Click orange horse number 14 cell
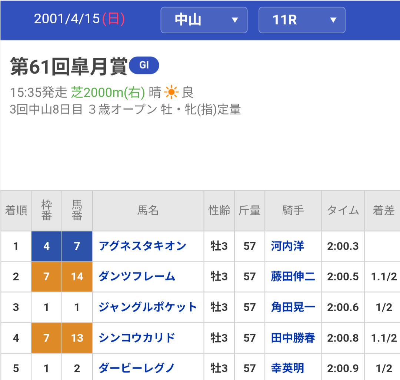 click(77, 277)
